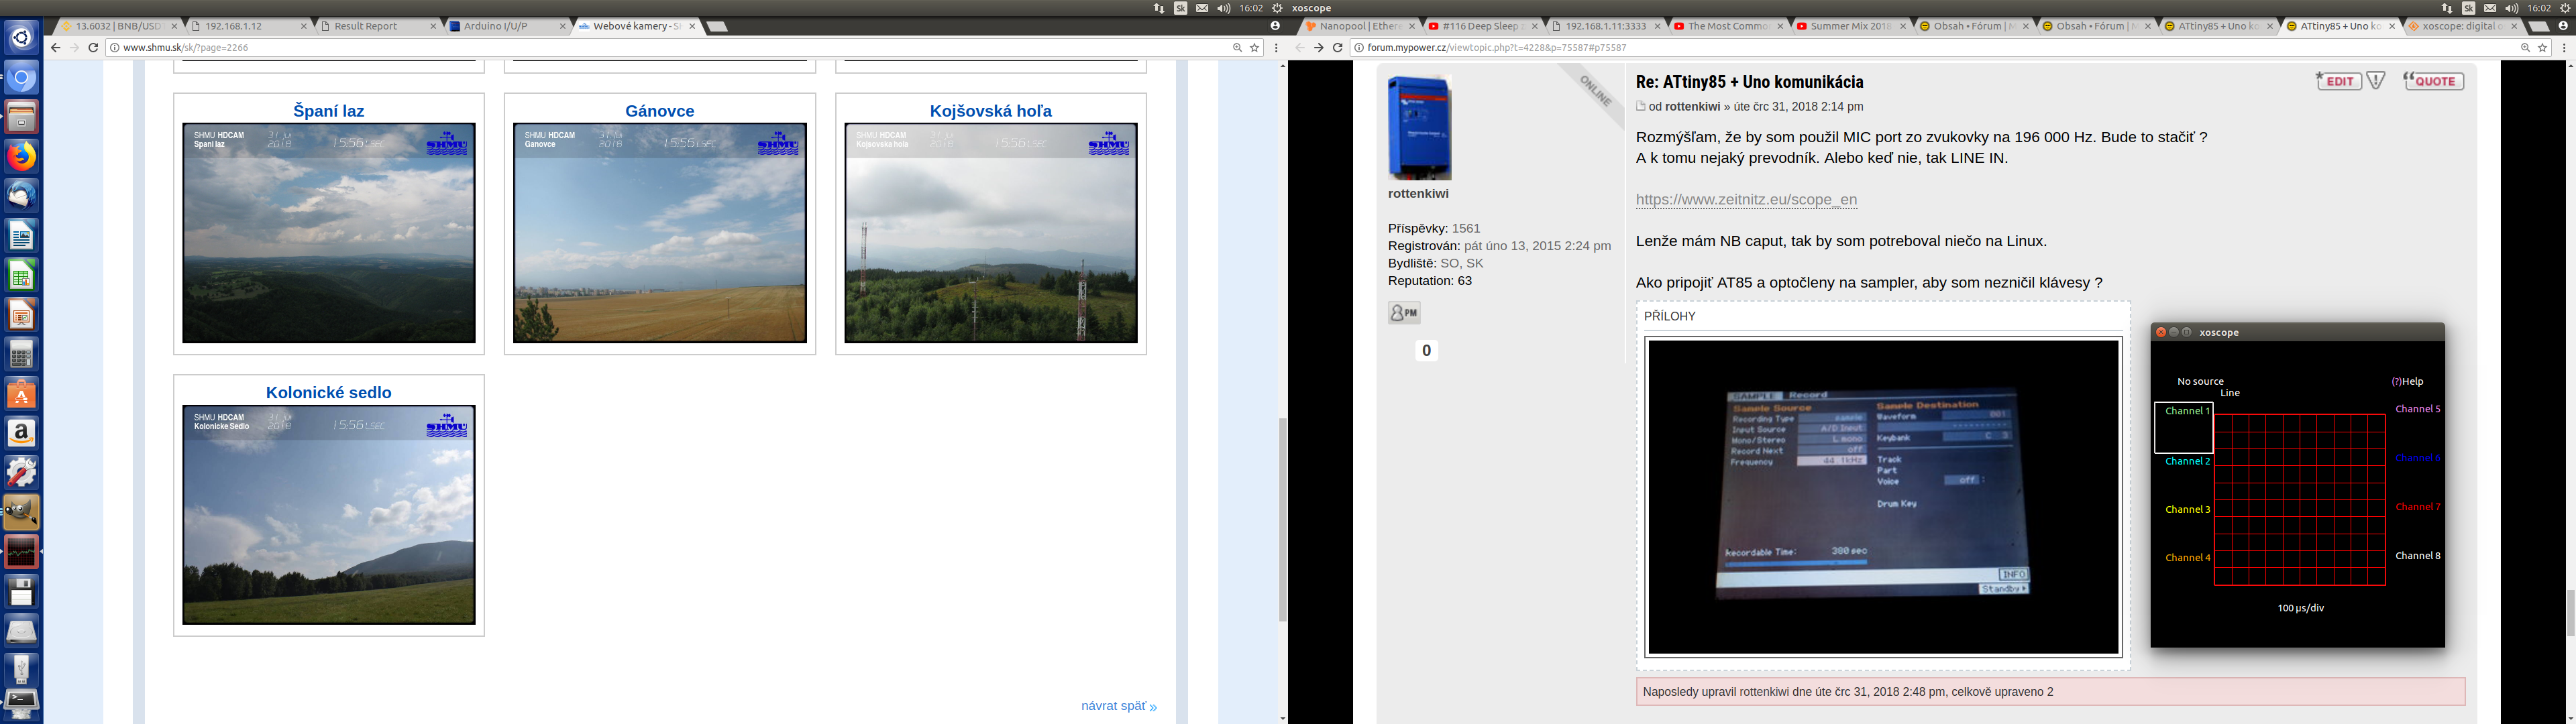This screenshot has height=724, width=2576.
Task: Click the report post warning icon
Action: (x=2376, y=81)
